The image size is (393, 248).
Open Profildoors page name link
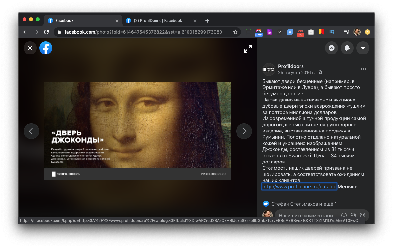291,66
